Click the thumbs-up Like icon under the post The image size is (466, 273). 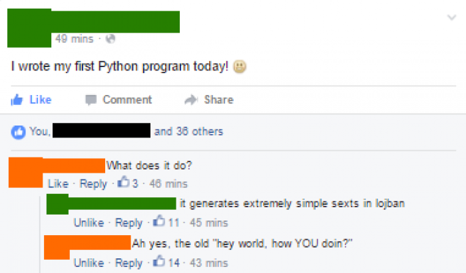17,100
